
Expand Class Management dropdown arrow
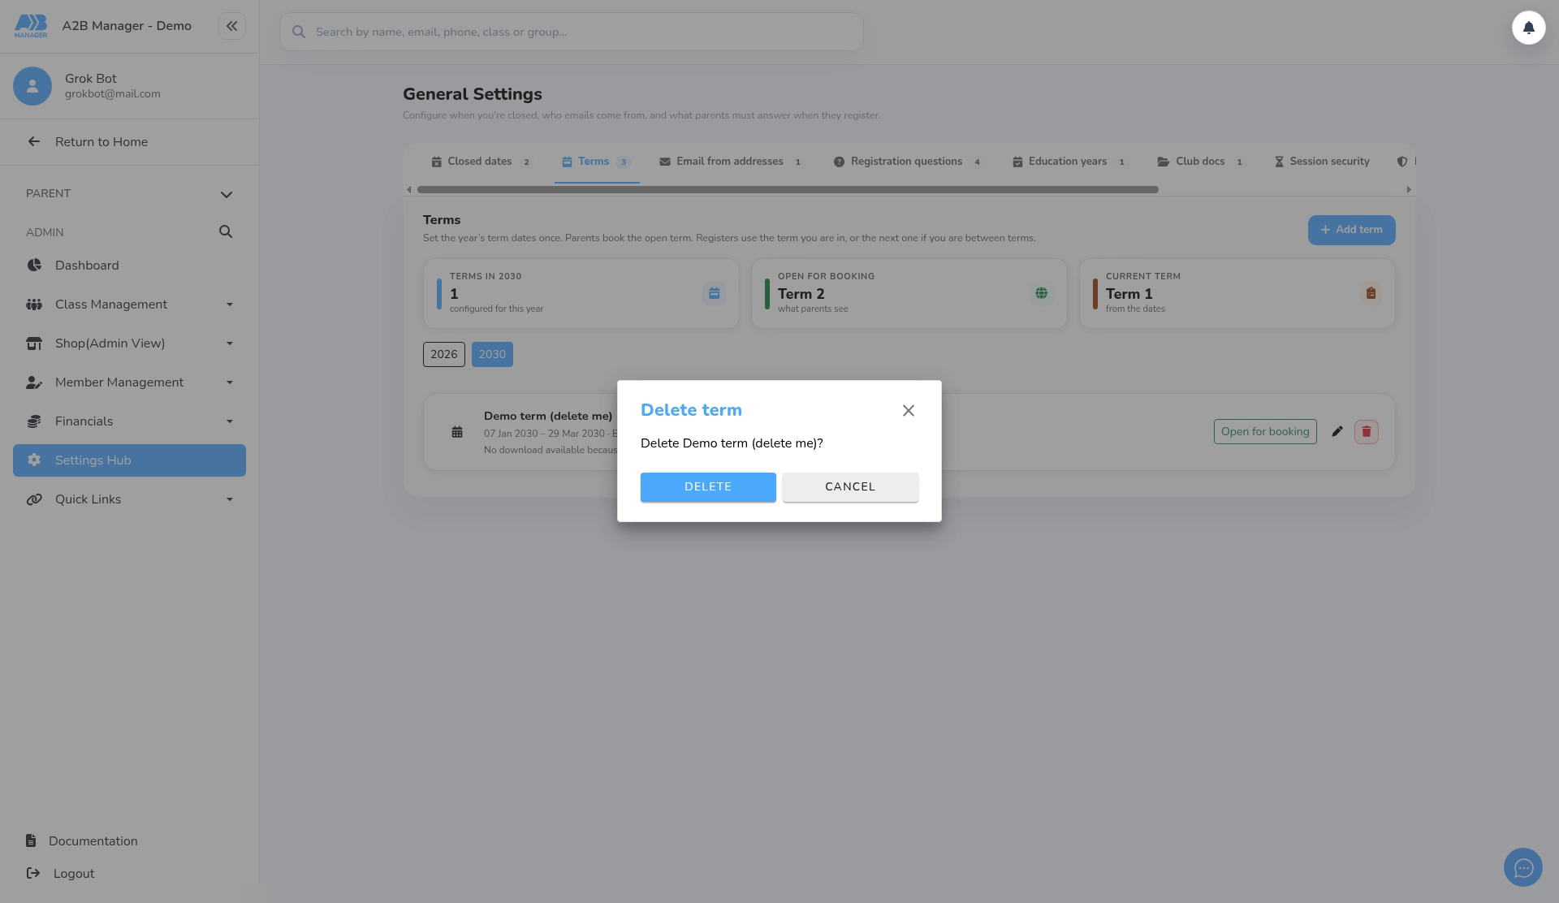click(x=230, y=305)
